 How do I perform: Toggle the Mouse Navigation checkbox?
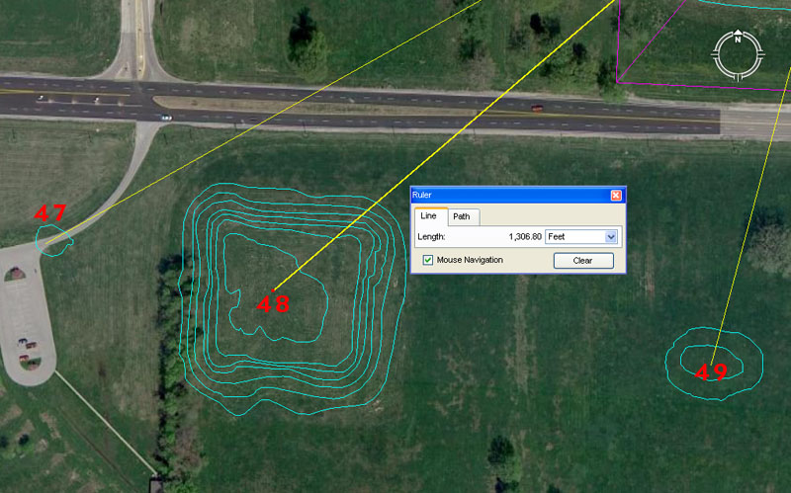pos(428,260)
